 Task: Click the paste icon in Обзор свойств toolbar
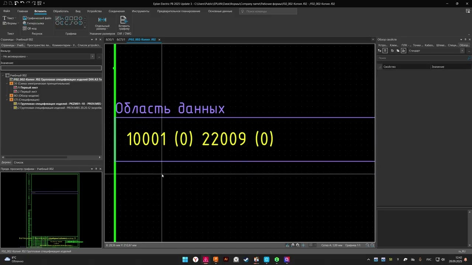coord(398,51)
